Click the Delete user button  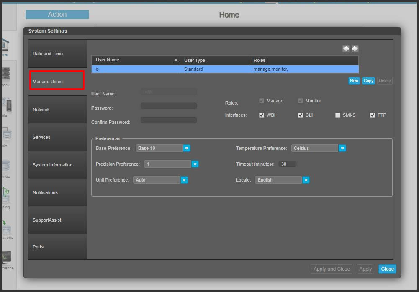385,81
